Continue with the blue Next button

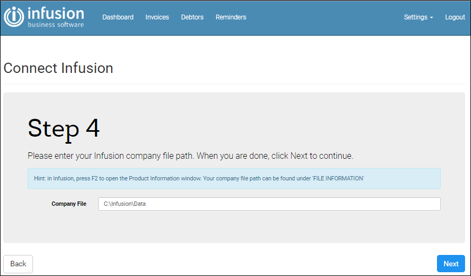click(450, 264)
